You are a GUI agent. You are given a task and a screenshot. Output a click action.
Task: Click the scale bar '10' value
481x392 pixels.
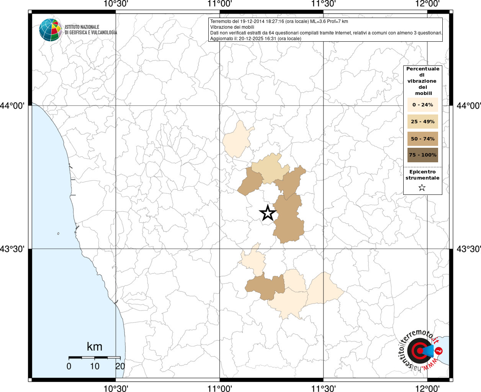pyautogui.click(x=95, y=366)
